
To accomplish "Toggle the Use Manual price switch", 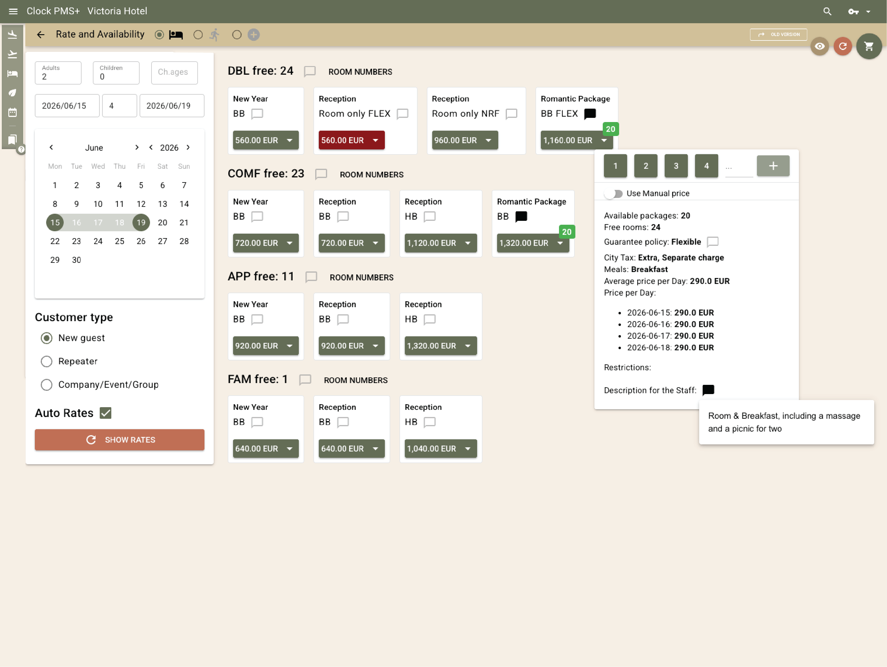I will [613, 194].
